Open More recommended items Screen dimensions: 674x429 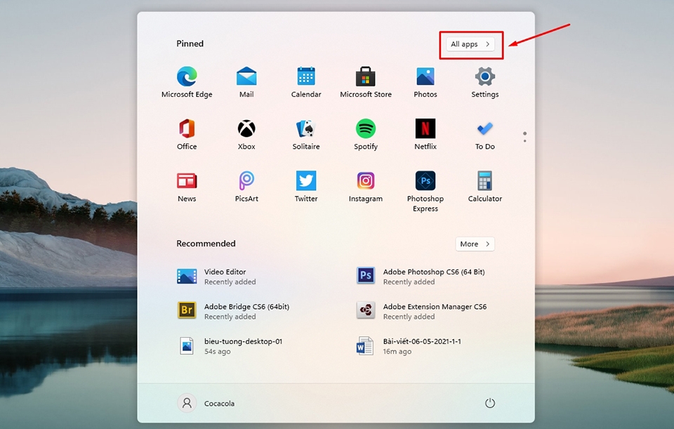pos(475,244)
